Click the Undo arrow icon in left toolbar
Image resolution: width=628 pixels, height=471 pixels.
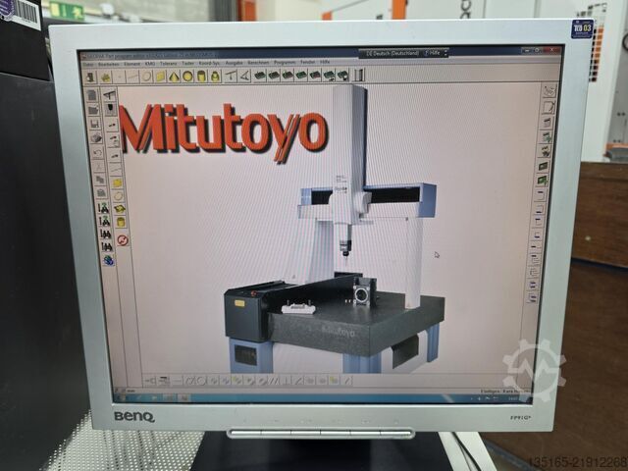click(97, 152)
